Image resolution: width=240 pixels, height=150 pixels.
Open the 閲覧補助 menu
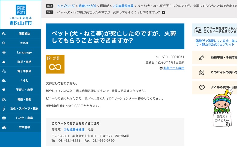coord(21,34)
